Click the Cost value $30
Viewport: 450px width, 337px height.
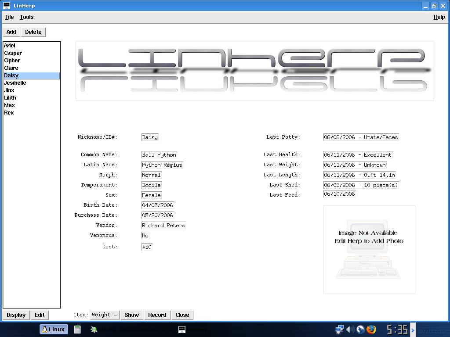pyautogui.click(x=147, y=247)
